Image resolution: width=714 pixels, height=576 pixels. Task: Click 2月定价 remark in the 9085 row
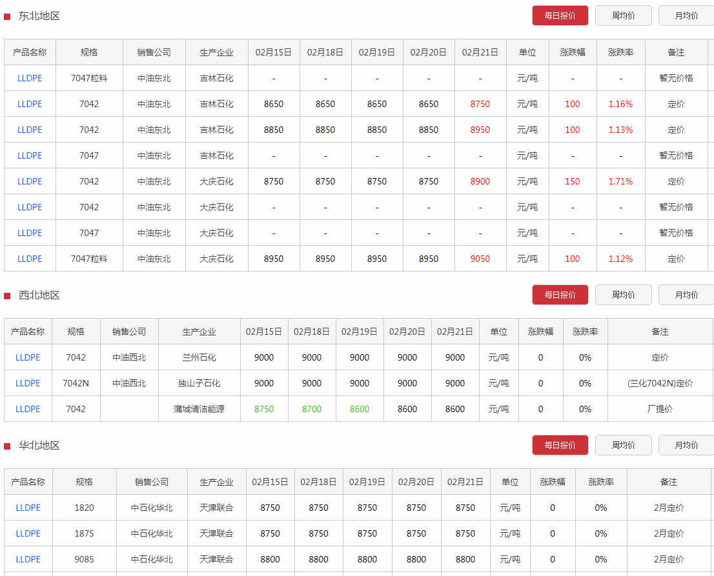669,559
